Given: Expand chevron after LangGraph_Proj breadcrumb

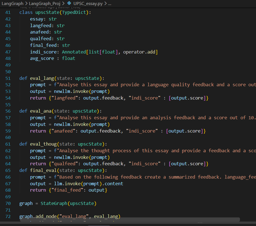Looking at the screenshot, I should 63,3.
